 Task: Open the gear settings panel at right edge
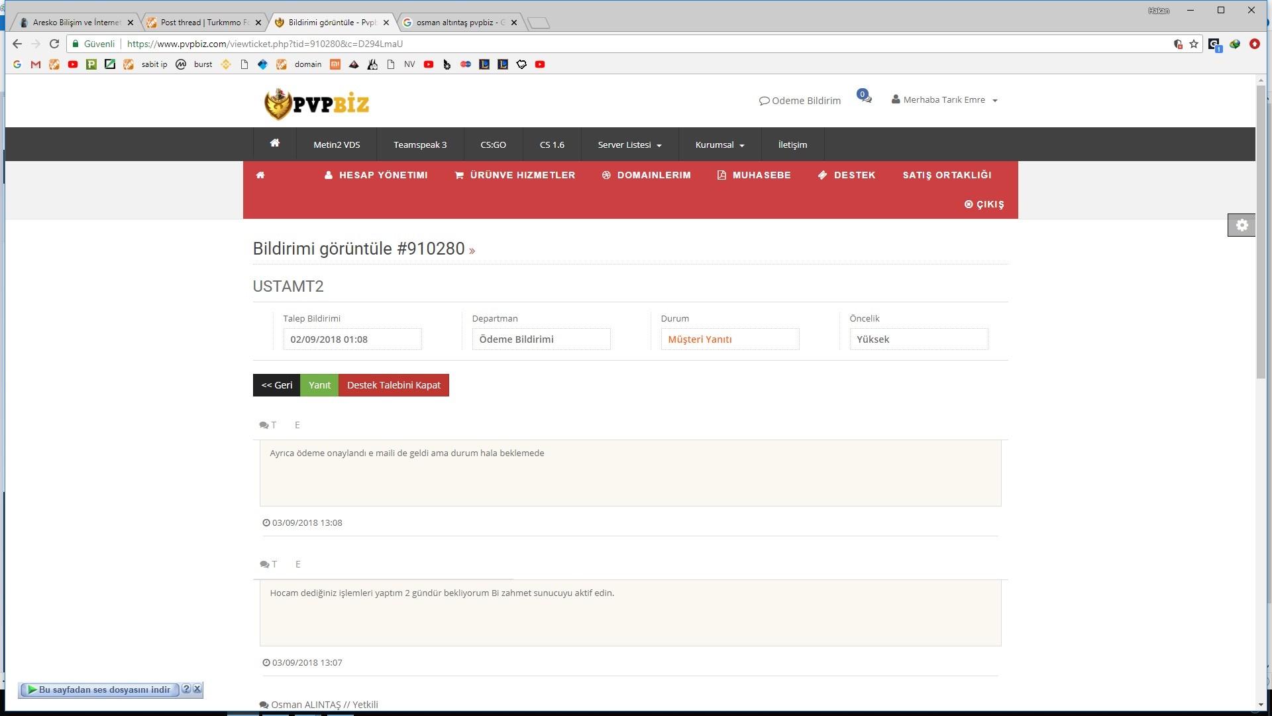click(1242, 225)
